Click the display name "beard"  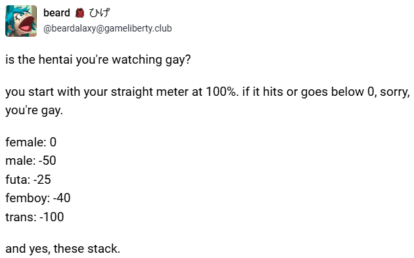click(x=57, y=12)
